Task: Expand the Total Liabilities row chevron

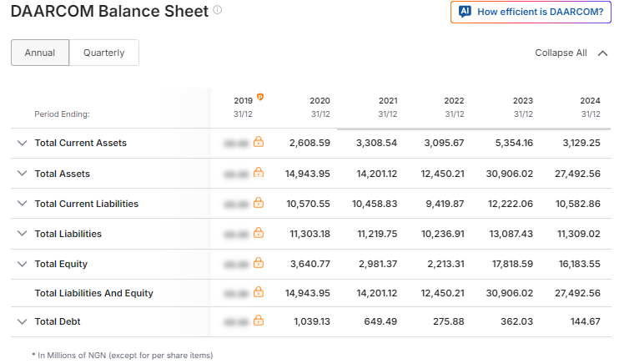Action: [x=23, y=233]
